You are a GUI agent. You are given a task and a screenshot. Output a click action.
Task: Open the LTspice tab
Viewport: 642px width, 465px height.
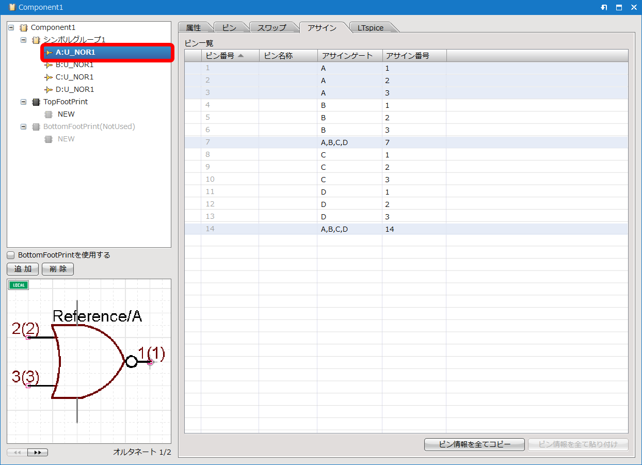tap(371, 28)
